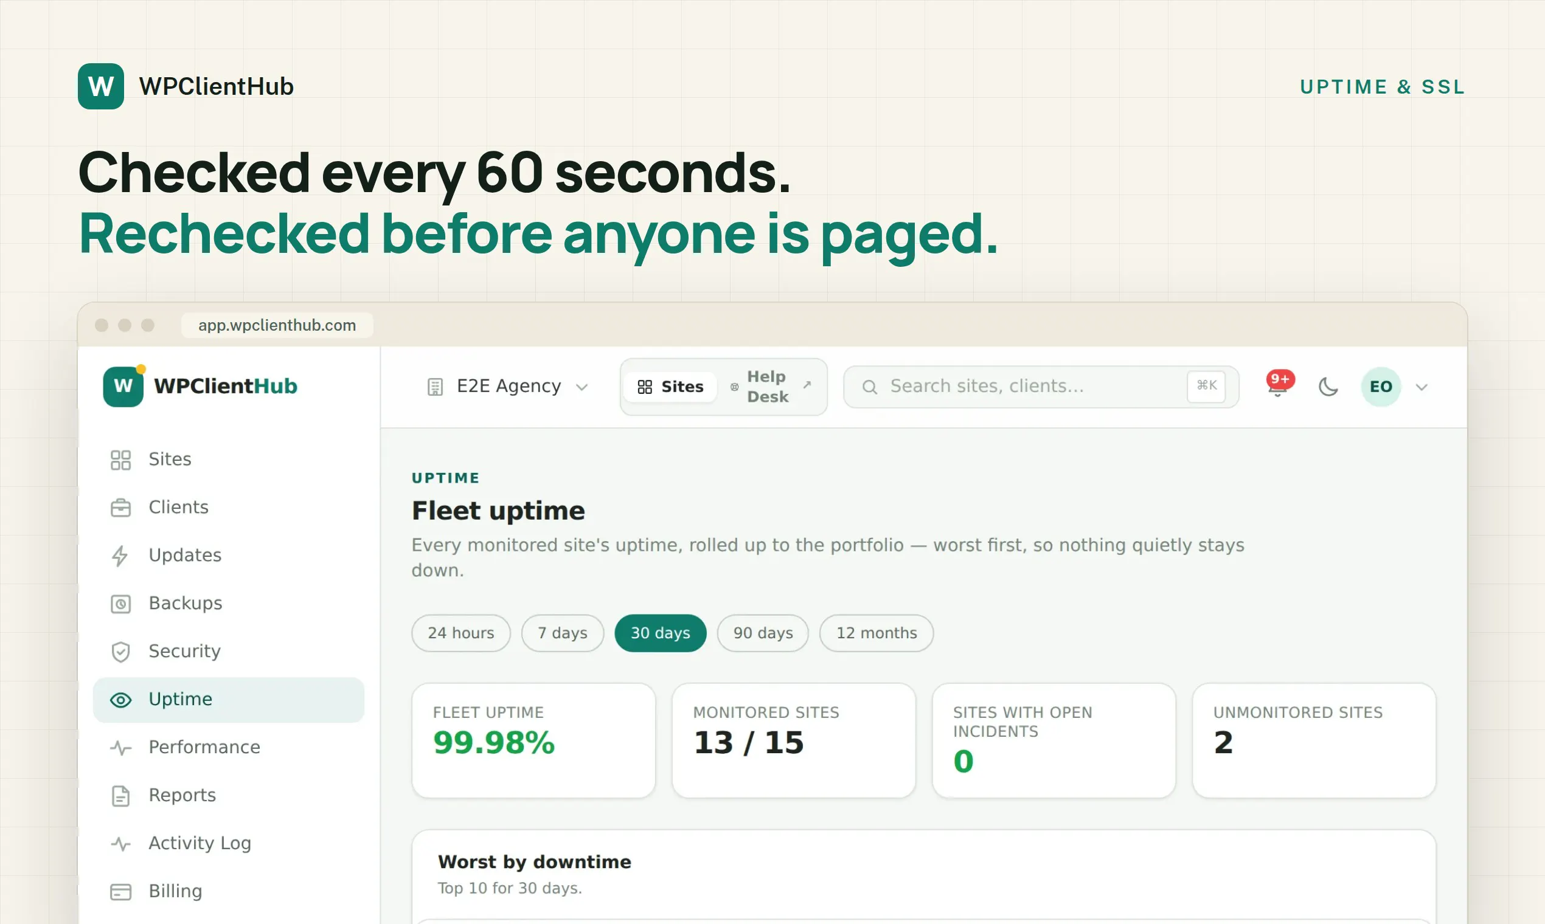Click the Sites grid icon in sidebar

(120, 460)
